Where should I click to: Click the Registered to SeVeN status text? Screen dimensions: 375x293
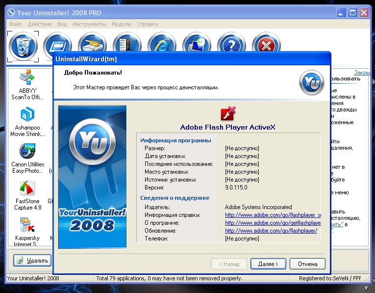(x=330, y=278)
